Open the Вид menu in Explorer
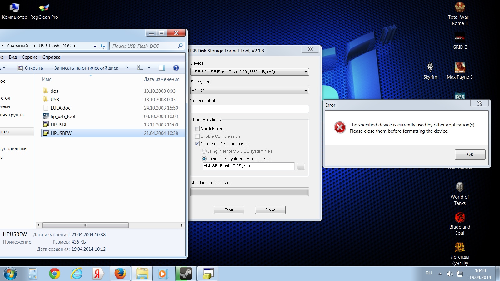This screenshot has width=500, height=281. (x=13, y=57)
